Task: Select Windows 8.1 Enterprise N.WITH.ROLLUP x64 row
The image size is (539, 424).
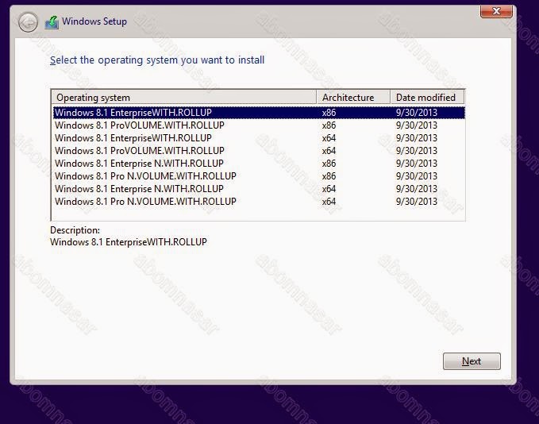Action: click(259, 189)
